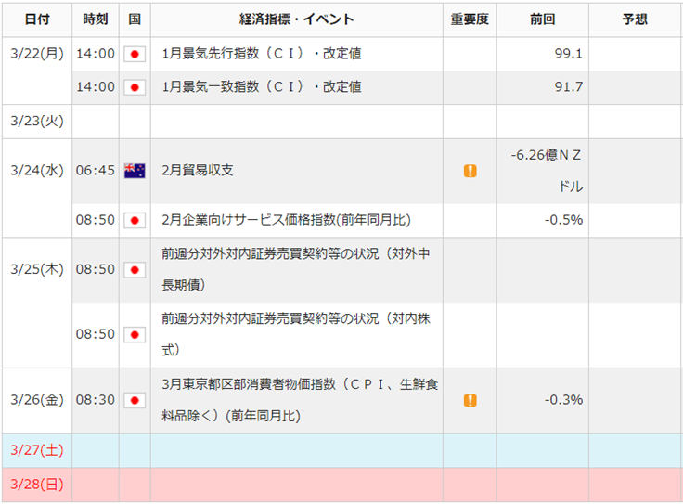Click time 08:50 in 対外中長期債 row

coord(96,270)
